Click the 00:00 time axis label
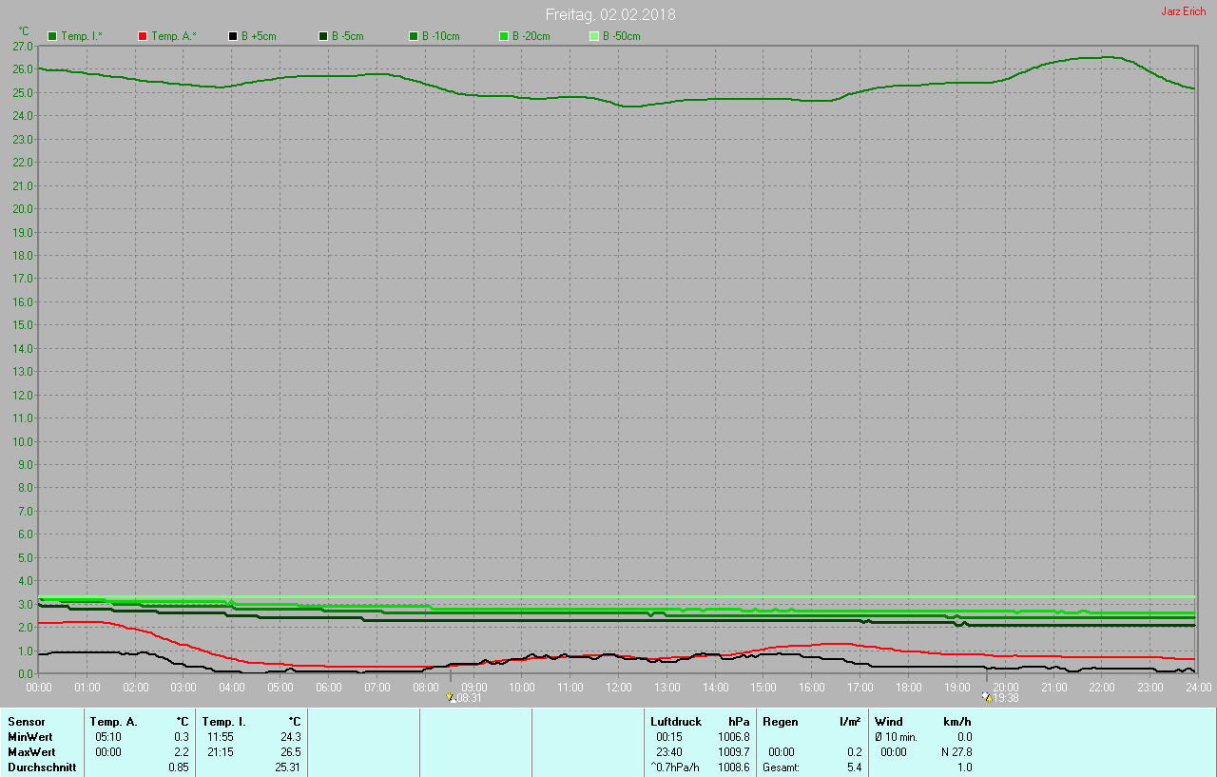 [38, 687]
